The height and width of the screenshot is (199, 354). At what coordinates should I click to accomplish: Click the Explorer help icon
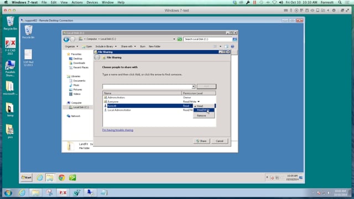point(232,46)
